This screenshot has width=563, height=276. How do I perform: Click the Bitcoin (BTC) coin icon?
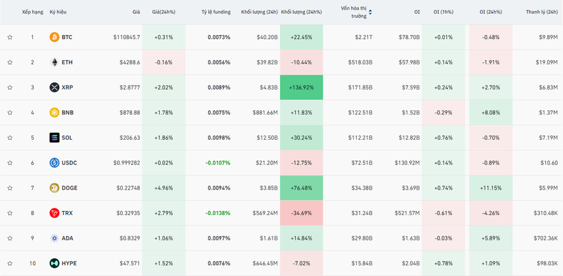pyautogui.click(x=54, y=37)
